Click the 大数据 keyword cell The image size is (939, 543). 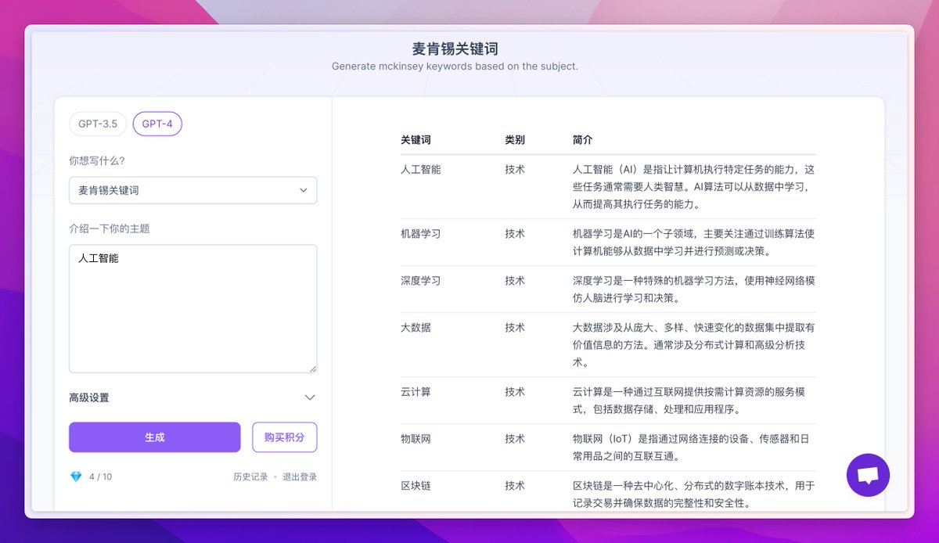tap(416, 328)
